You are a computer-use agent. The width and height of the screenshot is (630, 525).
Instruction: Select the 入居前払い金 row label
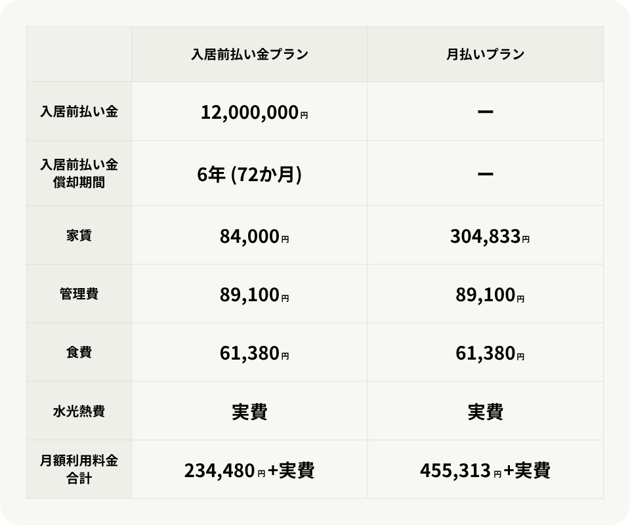point(79,112)
